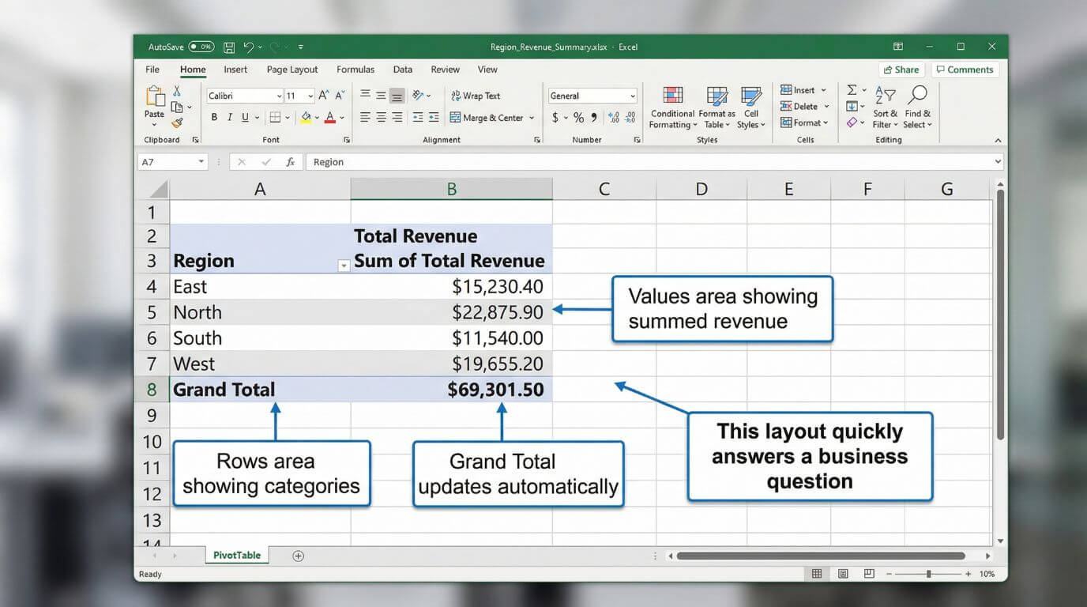Open the Comments pane
Viewport: 1087px width, 607px height.
(965, 70)
